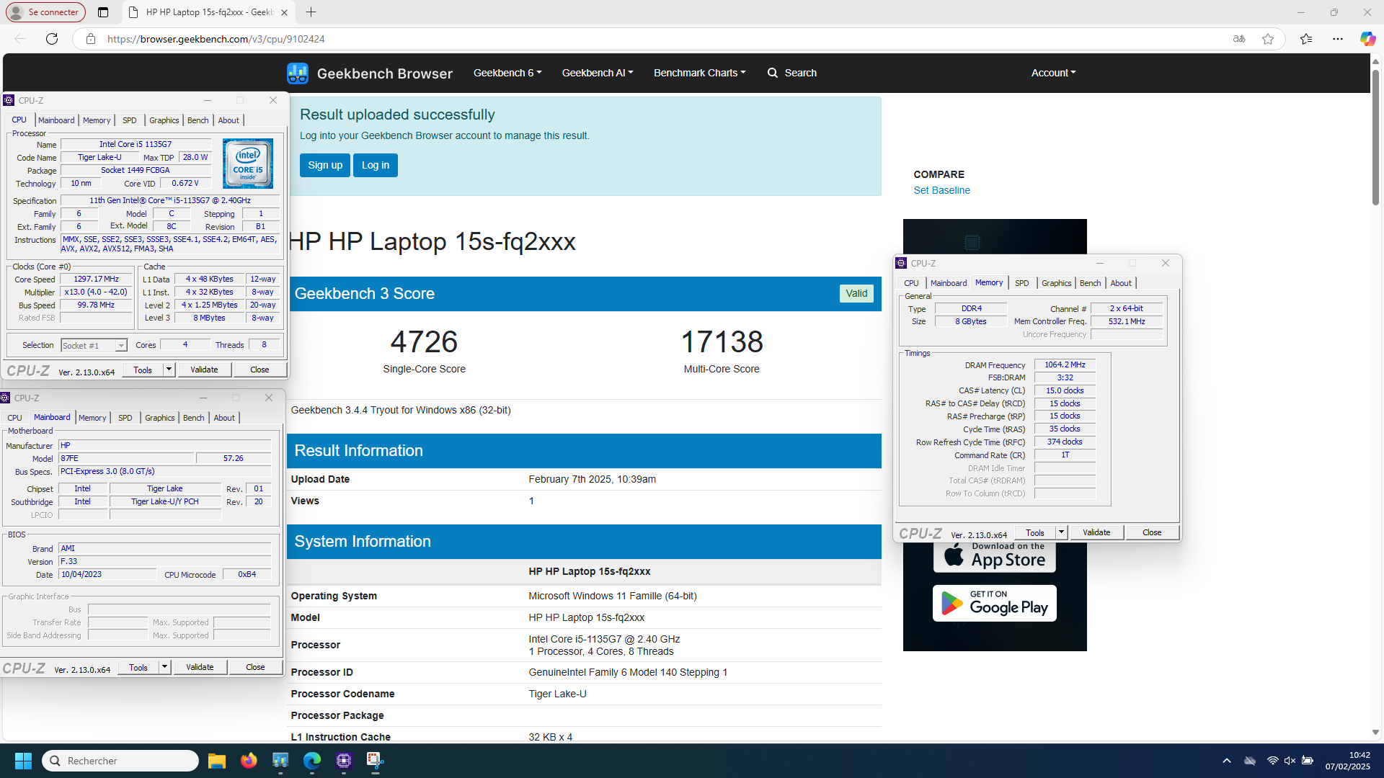Open the favorites list icon

(1306, 39)
